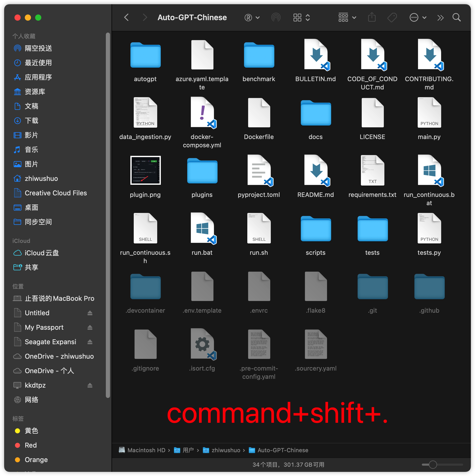475x476 pixels.
Task: Click the Share toolbar button
Action: pos(372,17)
